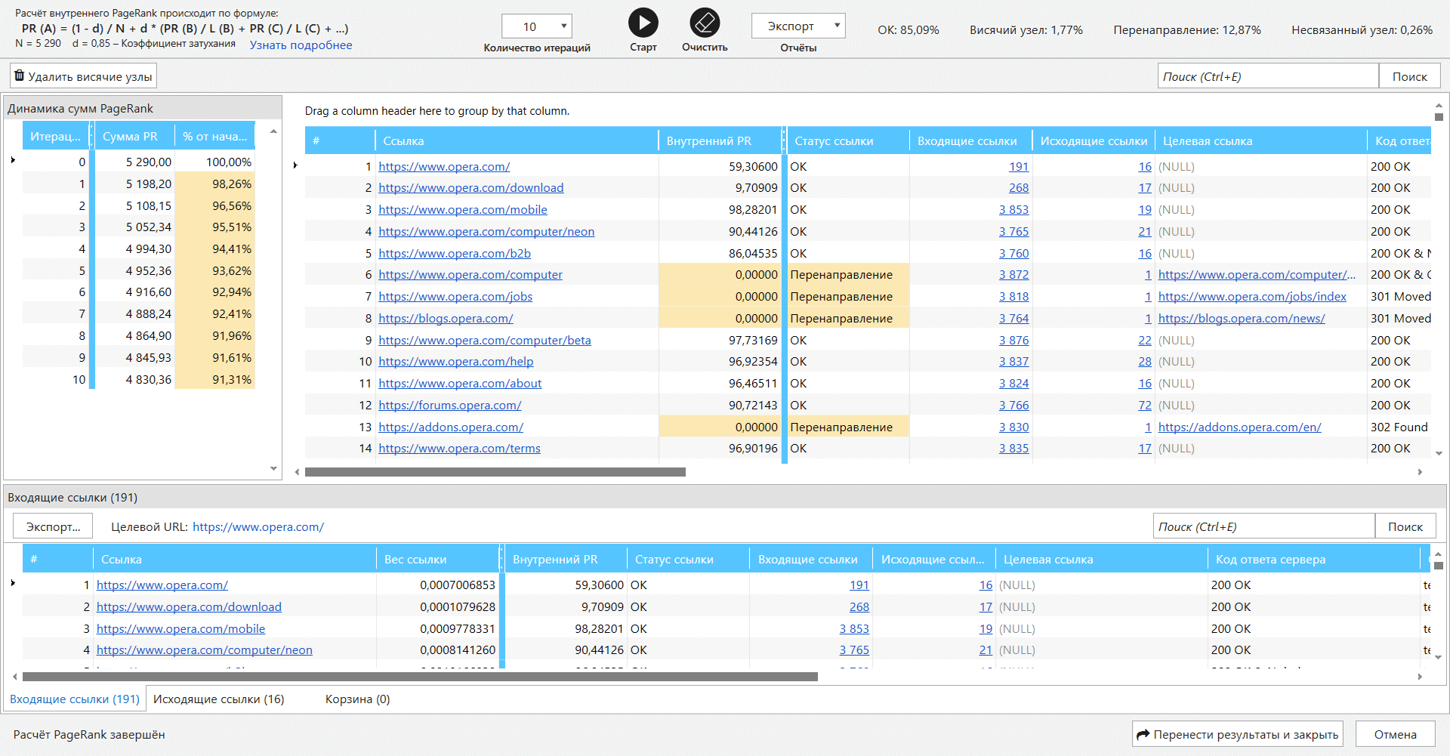1450x756 pixels.
Task: Open https://blogs.opera.com/news/ target link
Action: pyautogui.click(x=1242, y=319)
